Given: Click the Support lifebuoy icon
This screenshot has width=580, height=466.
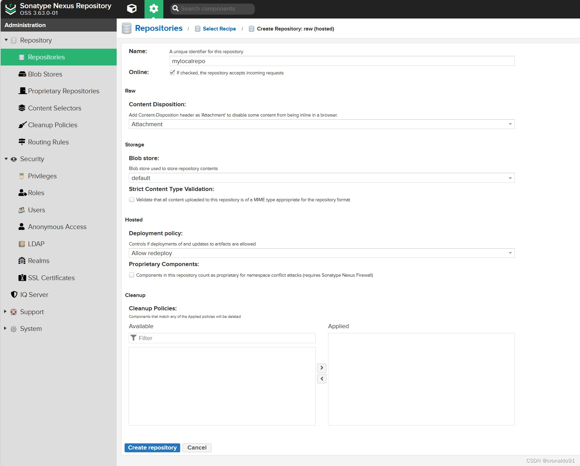Looking at the screenshot, I should coord(14,312).
